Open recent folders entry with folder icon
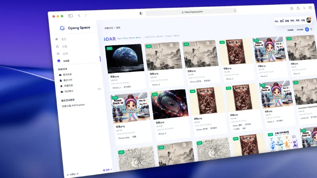The width and height of the screenshot is (317, 178). (x=65, y=74)
